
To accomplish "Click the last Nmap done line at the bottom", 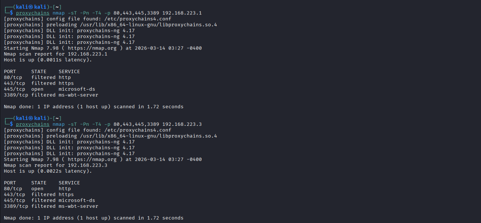I will tap(93, 218).
